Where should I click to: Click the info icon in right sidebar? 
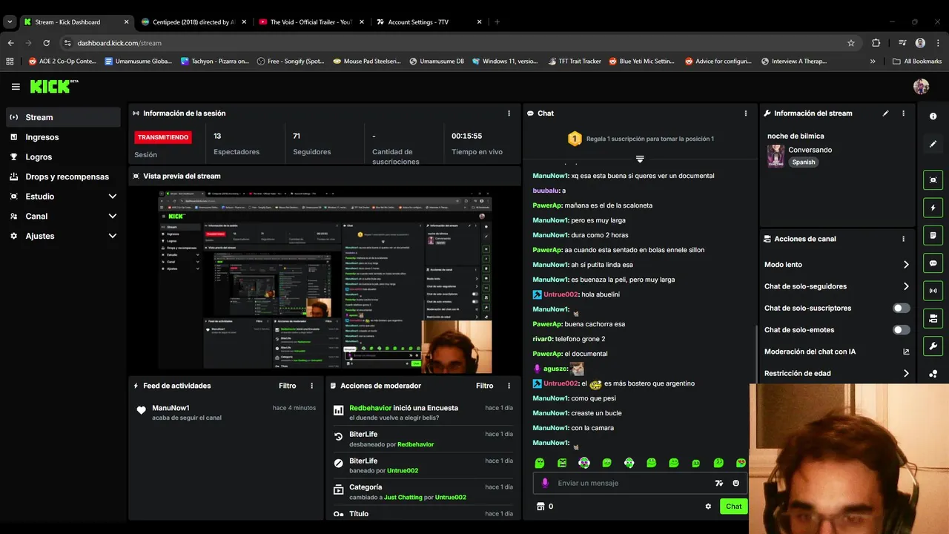pos(933,116)
